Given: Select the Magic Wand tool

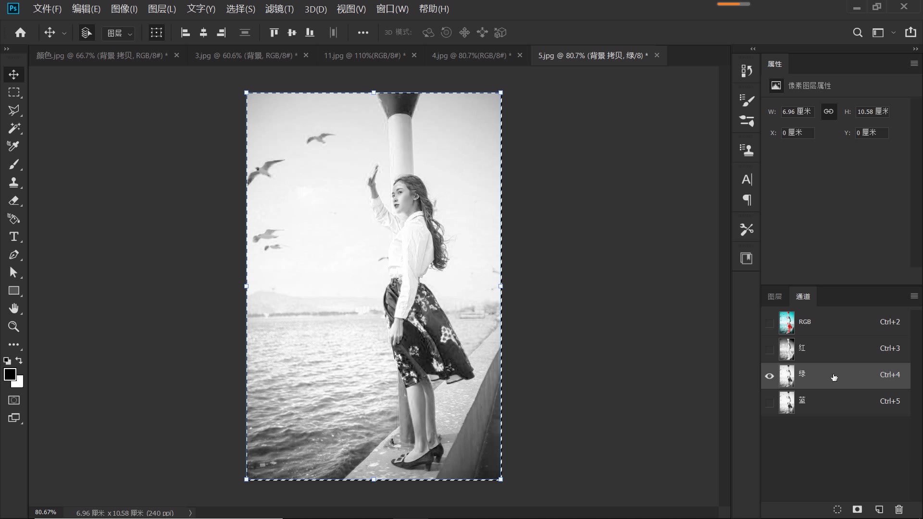Looking at the screenshot, I should (x=13, y=128).
